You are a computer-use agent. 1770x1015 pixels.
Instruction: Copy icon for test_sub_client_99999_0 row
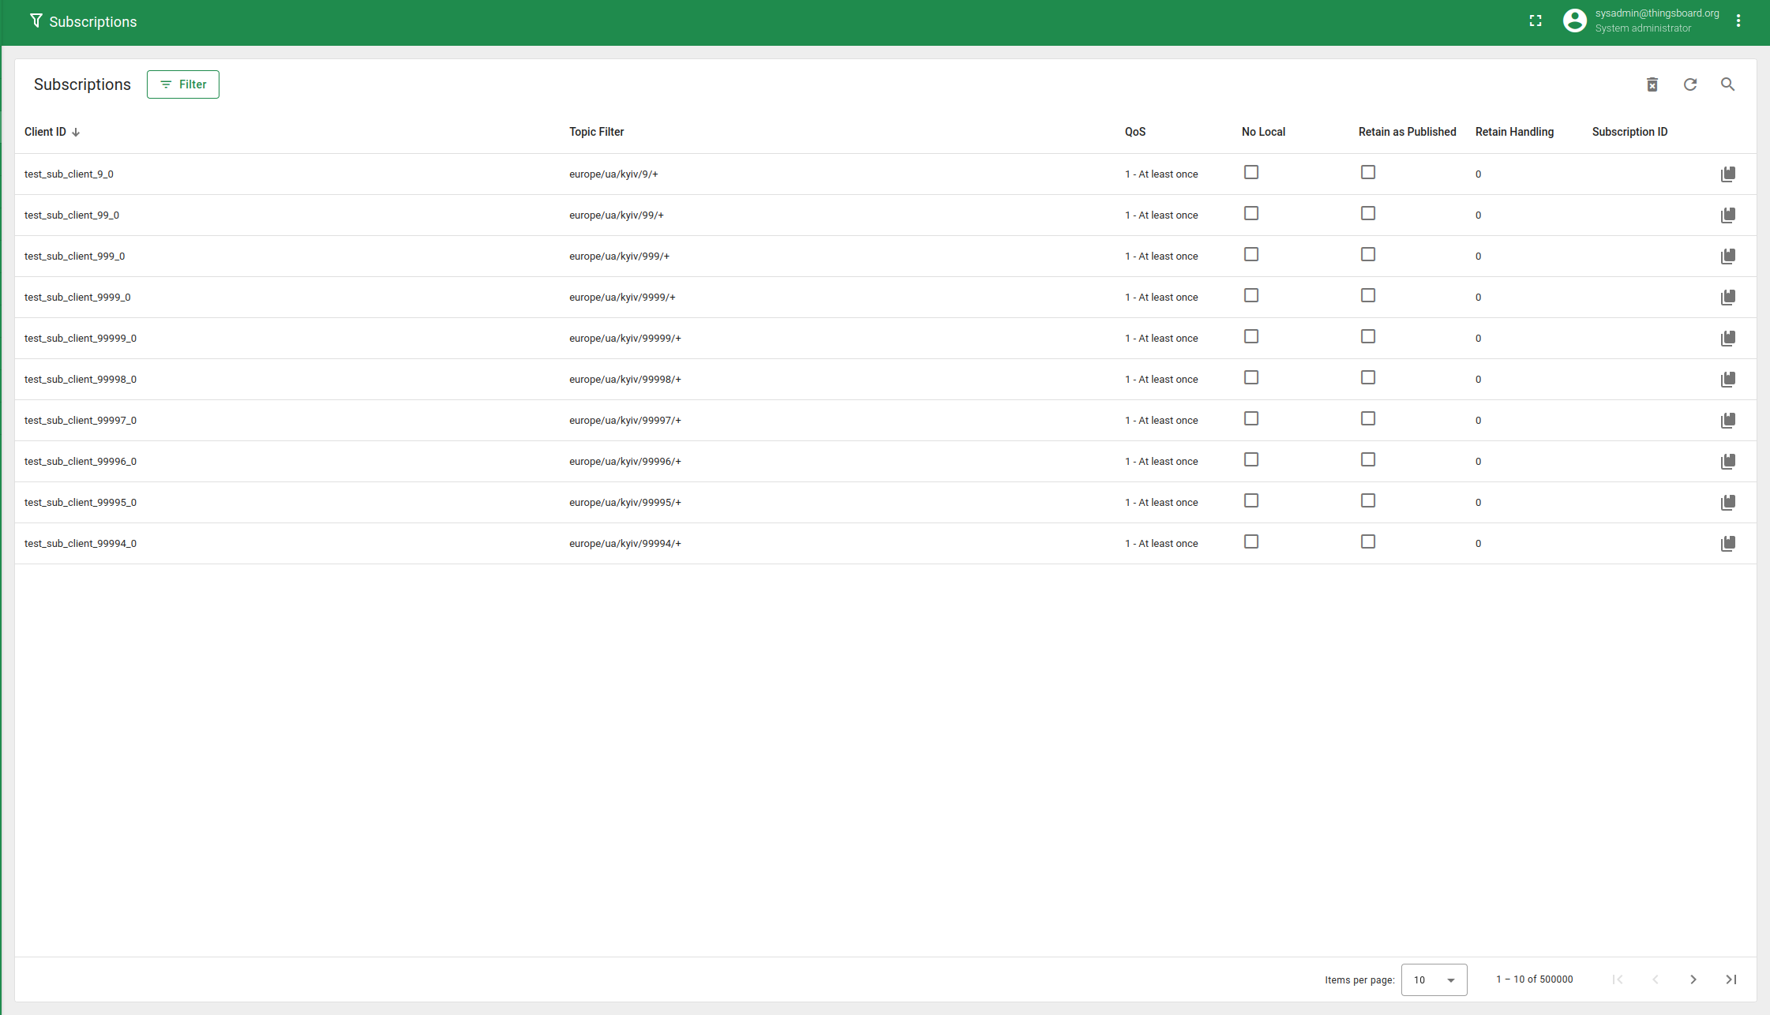pyautogui.click(x=1727, y=339)
